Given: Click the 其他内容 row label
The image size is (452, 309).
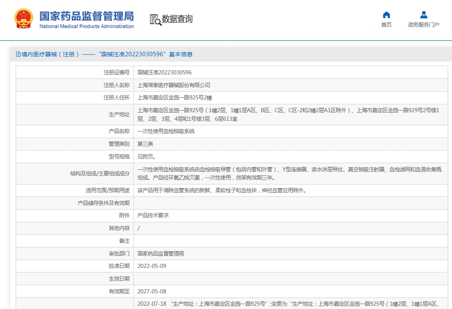Looking at the screenshot, I should point(119,228).
